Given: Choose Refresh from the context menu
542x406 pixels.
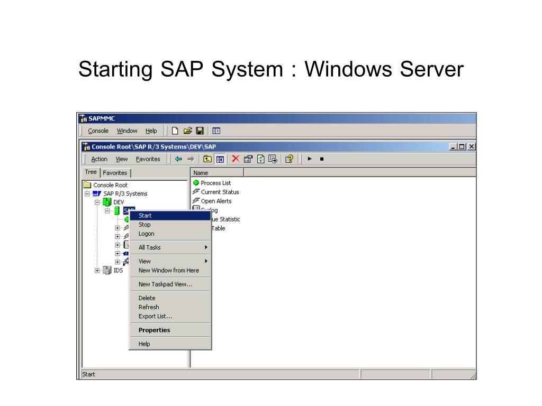Looking at the screenshot, I should pos(170,307).
